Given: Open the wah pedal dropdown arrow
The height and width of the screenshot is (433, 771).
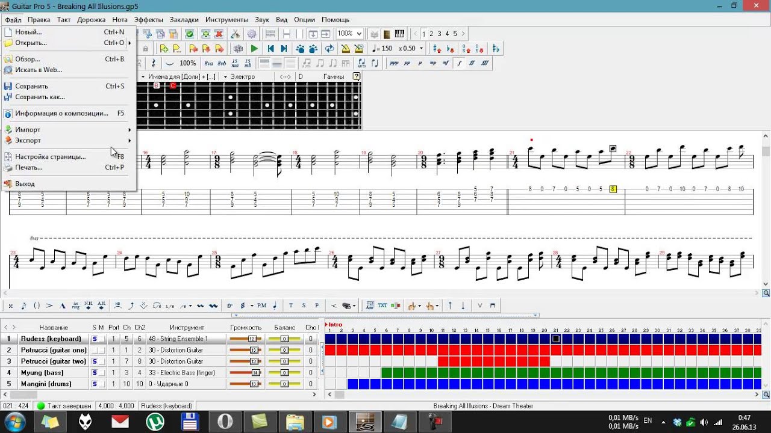Looking at the screenshot, I should tap(354, 306).
